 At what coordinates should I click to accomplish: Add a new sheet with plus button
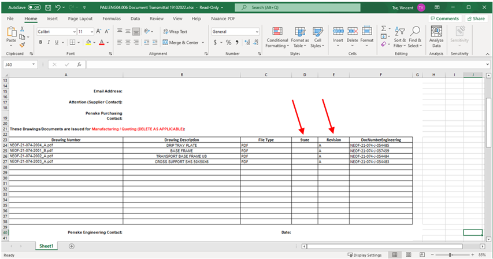tap(72, 246)
